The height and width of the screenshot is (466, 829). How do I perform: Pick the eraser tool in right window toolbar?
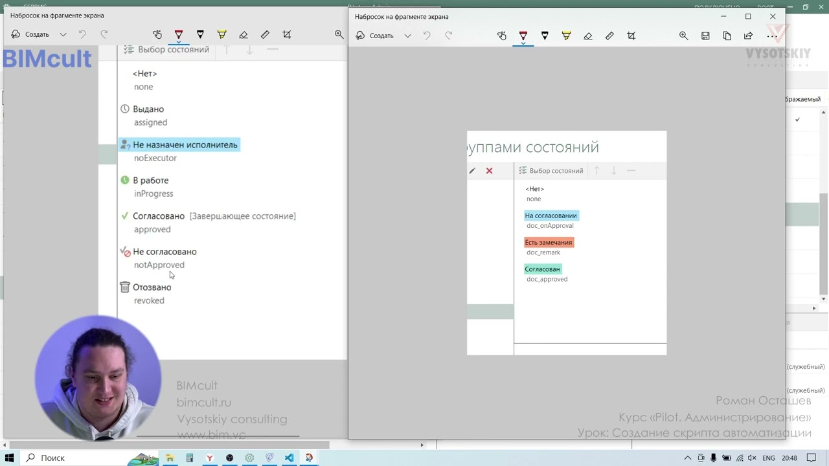pos(588,36)
